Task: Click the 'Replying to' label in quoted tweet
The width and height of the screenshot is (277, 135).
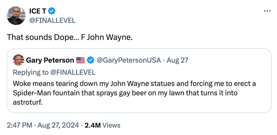Action: pyautogui.click(x=31, y=72)
